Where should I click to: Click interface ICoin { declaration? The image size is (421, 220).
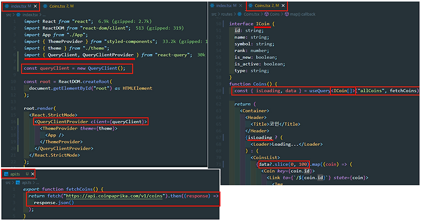(252, 24)
